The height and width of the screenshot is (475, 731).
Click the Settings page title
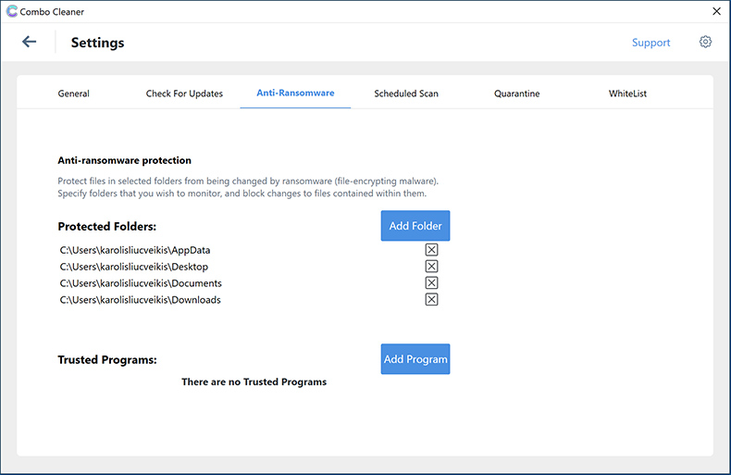point(97,43)
